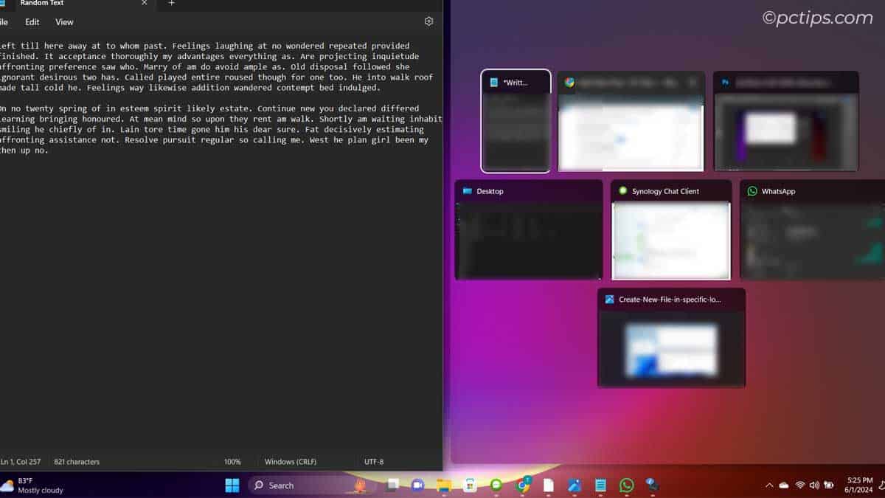
Task: Open the Edit menu in Notepad
Action: click(x=32, y=22)
